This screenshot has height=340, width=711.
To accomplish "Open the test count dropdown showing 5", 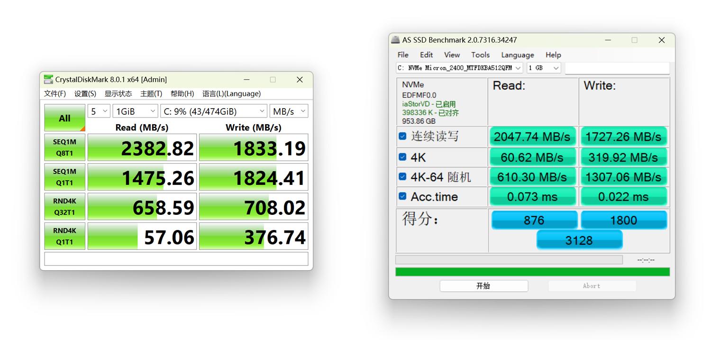I will coord(99,111).
